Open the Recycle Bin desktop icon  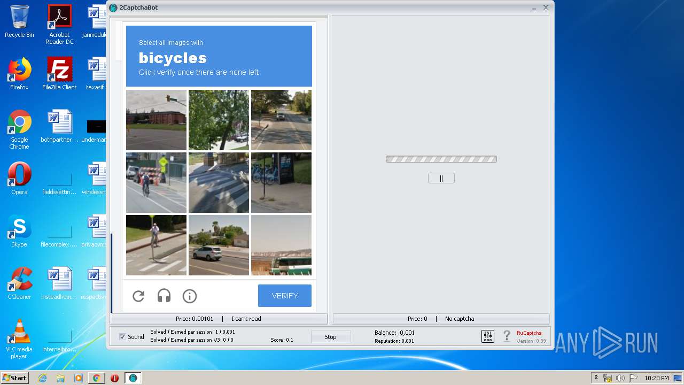click(19, 22)
